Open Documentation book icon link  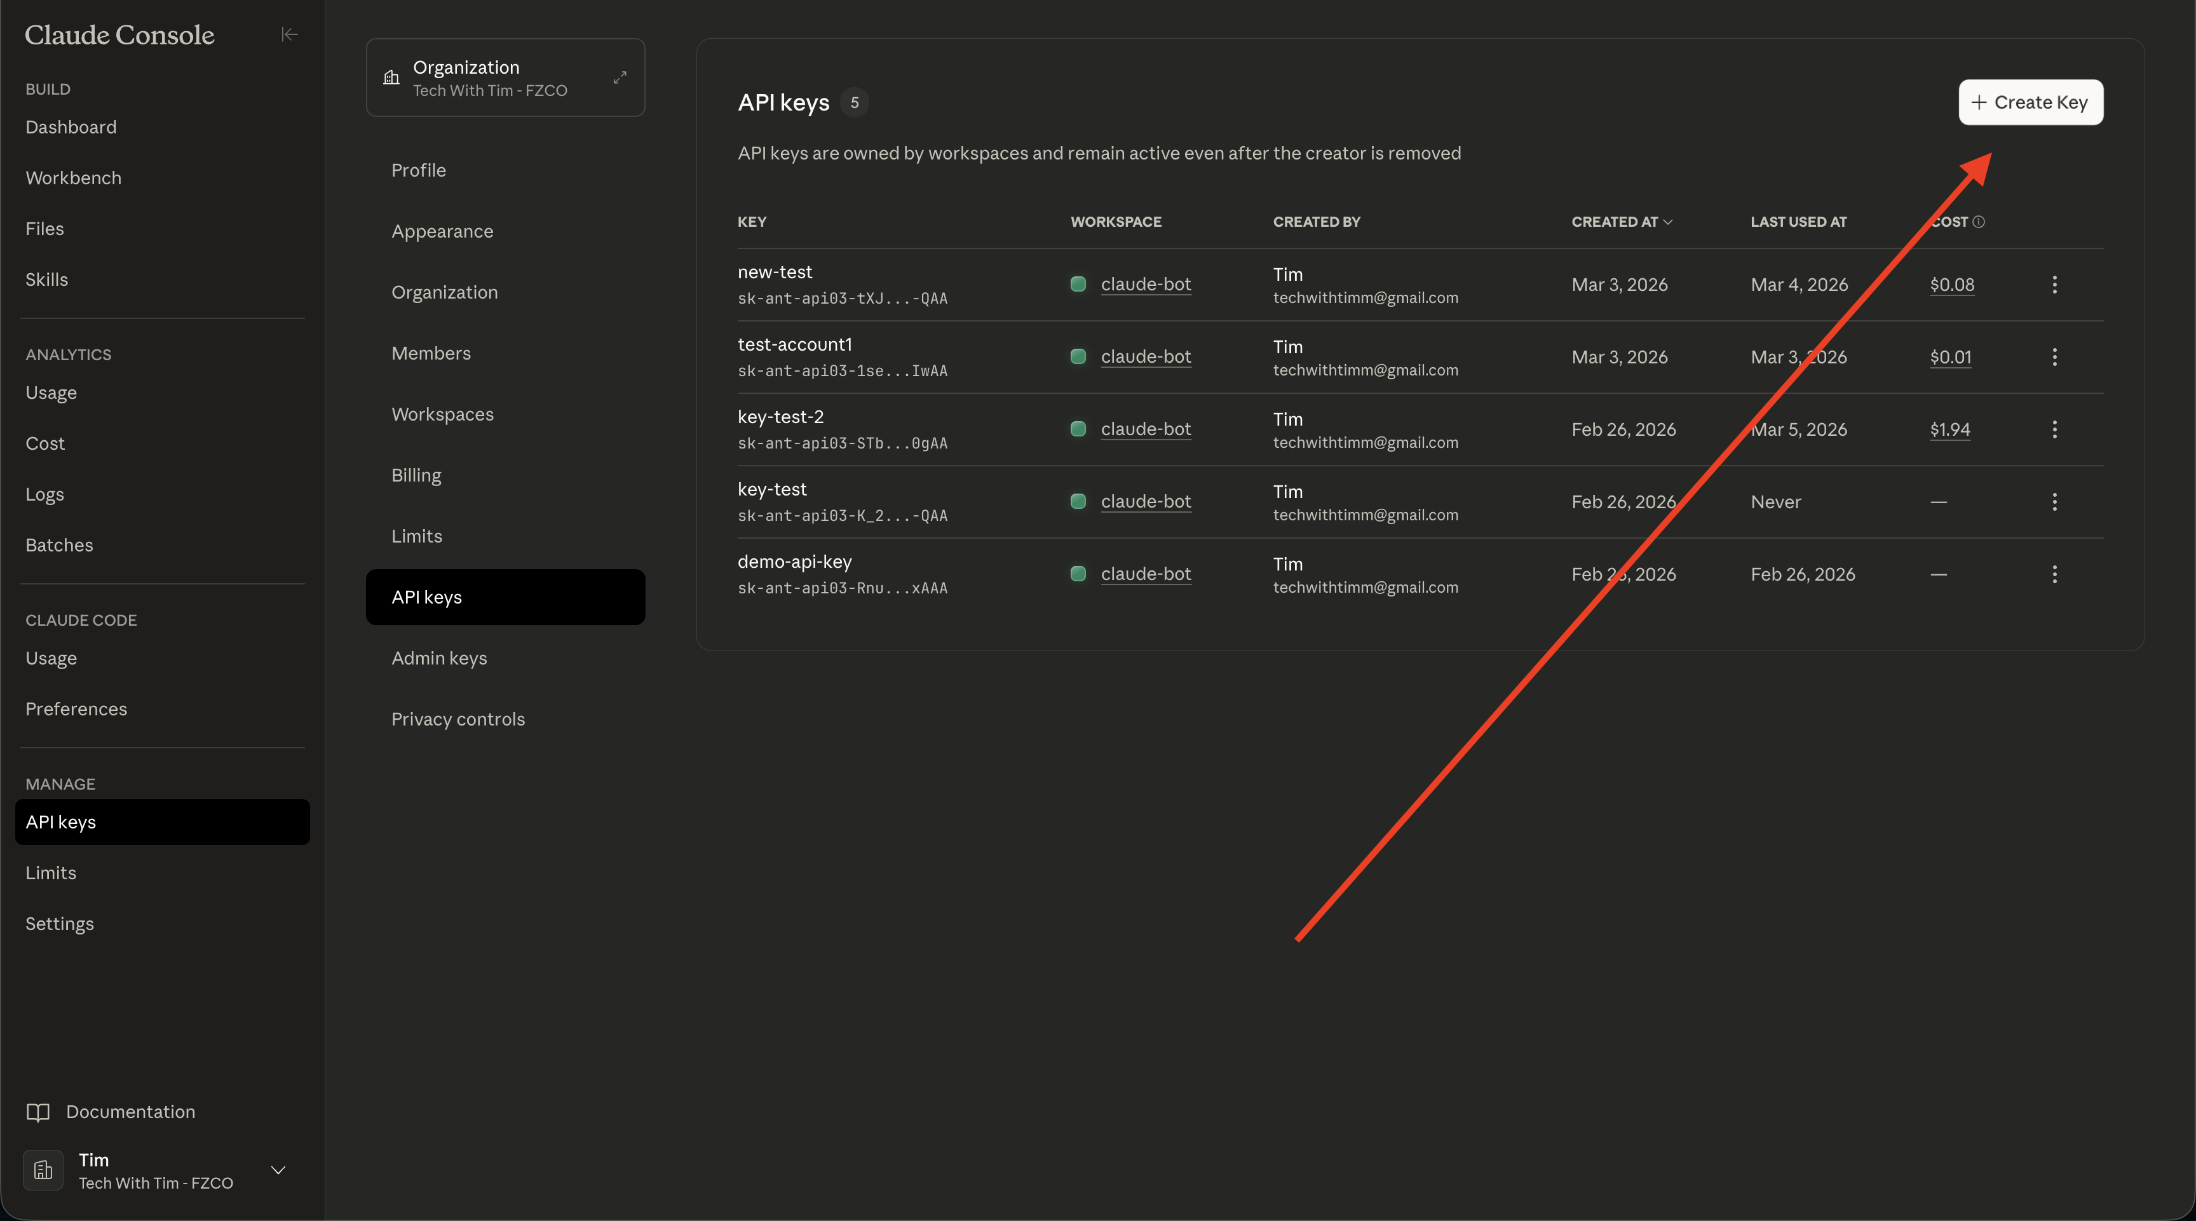click(38, 1112)
